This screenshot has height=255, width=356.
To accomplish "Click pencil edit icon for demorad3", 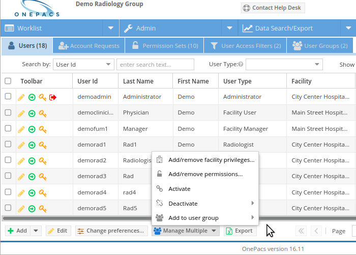I will coord(21,177).
